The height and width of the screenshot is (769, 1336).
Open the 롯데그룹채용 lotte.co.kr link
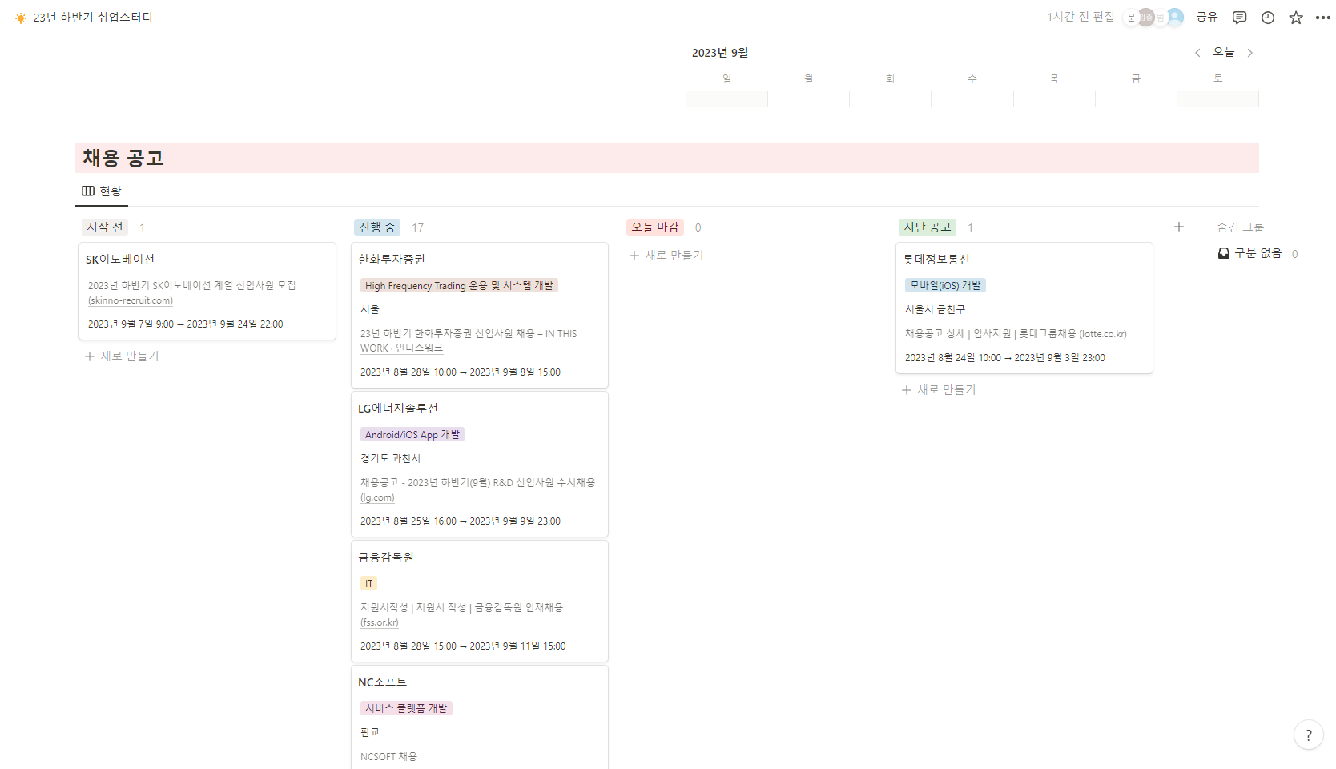1016,334
